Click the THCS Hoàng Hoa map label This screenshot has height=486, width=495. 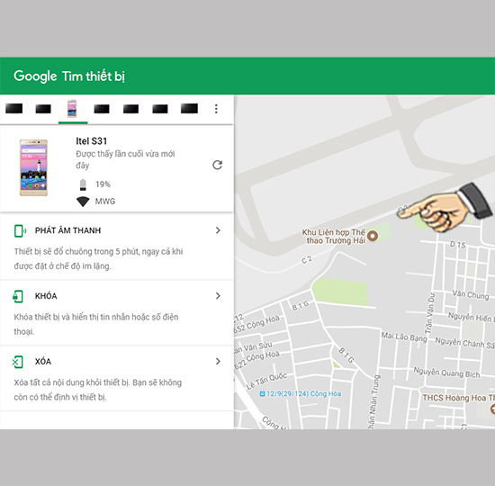pos(458,398)
